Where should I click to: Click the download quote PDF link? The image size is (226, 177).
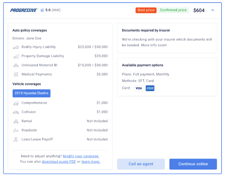tap(59, 162)
